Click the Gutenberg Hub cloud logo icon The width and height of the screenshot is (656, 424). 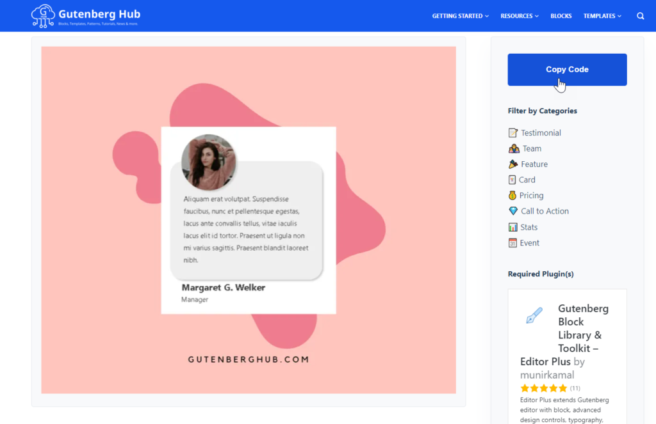43,16
